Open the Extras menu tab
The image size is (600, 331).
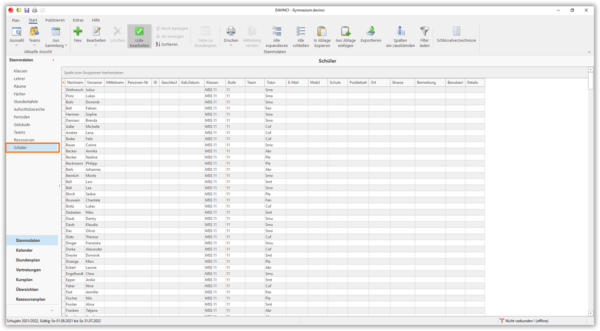pyautogui.click(x=78, y=20)
